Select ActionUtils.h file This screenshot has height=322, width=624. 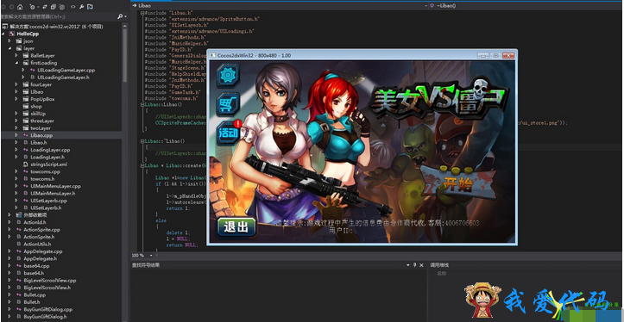[x=37, y=244]
